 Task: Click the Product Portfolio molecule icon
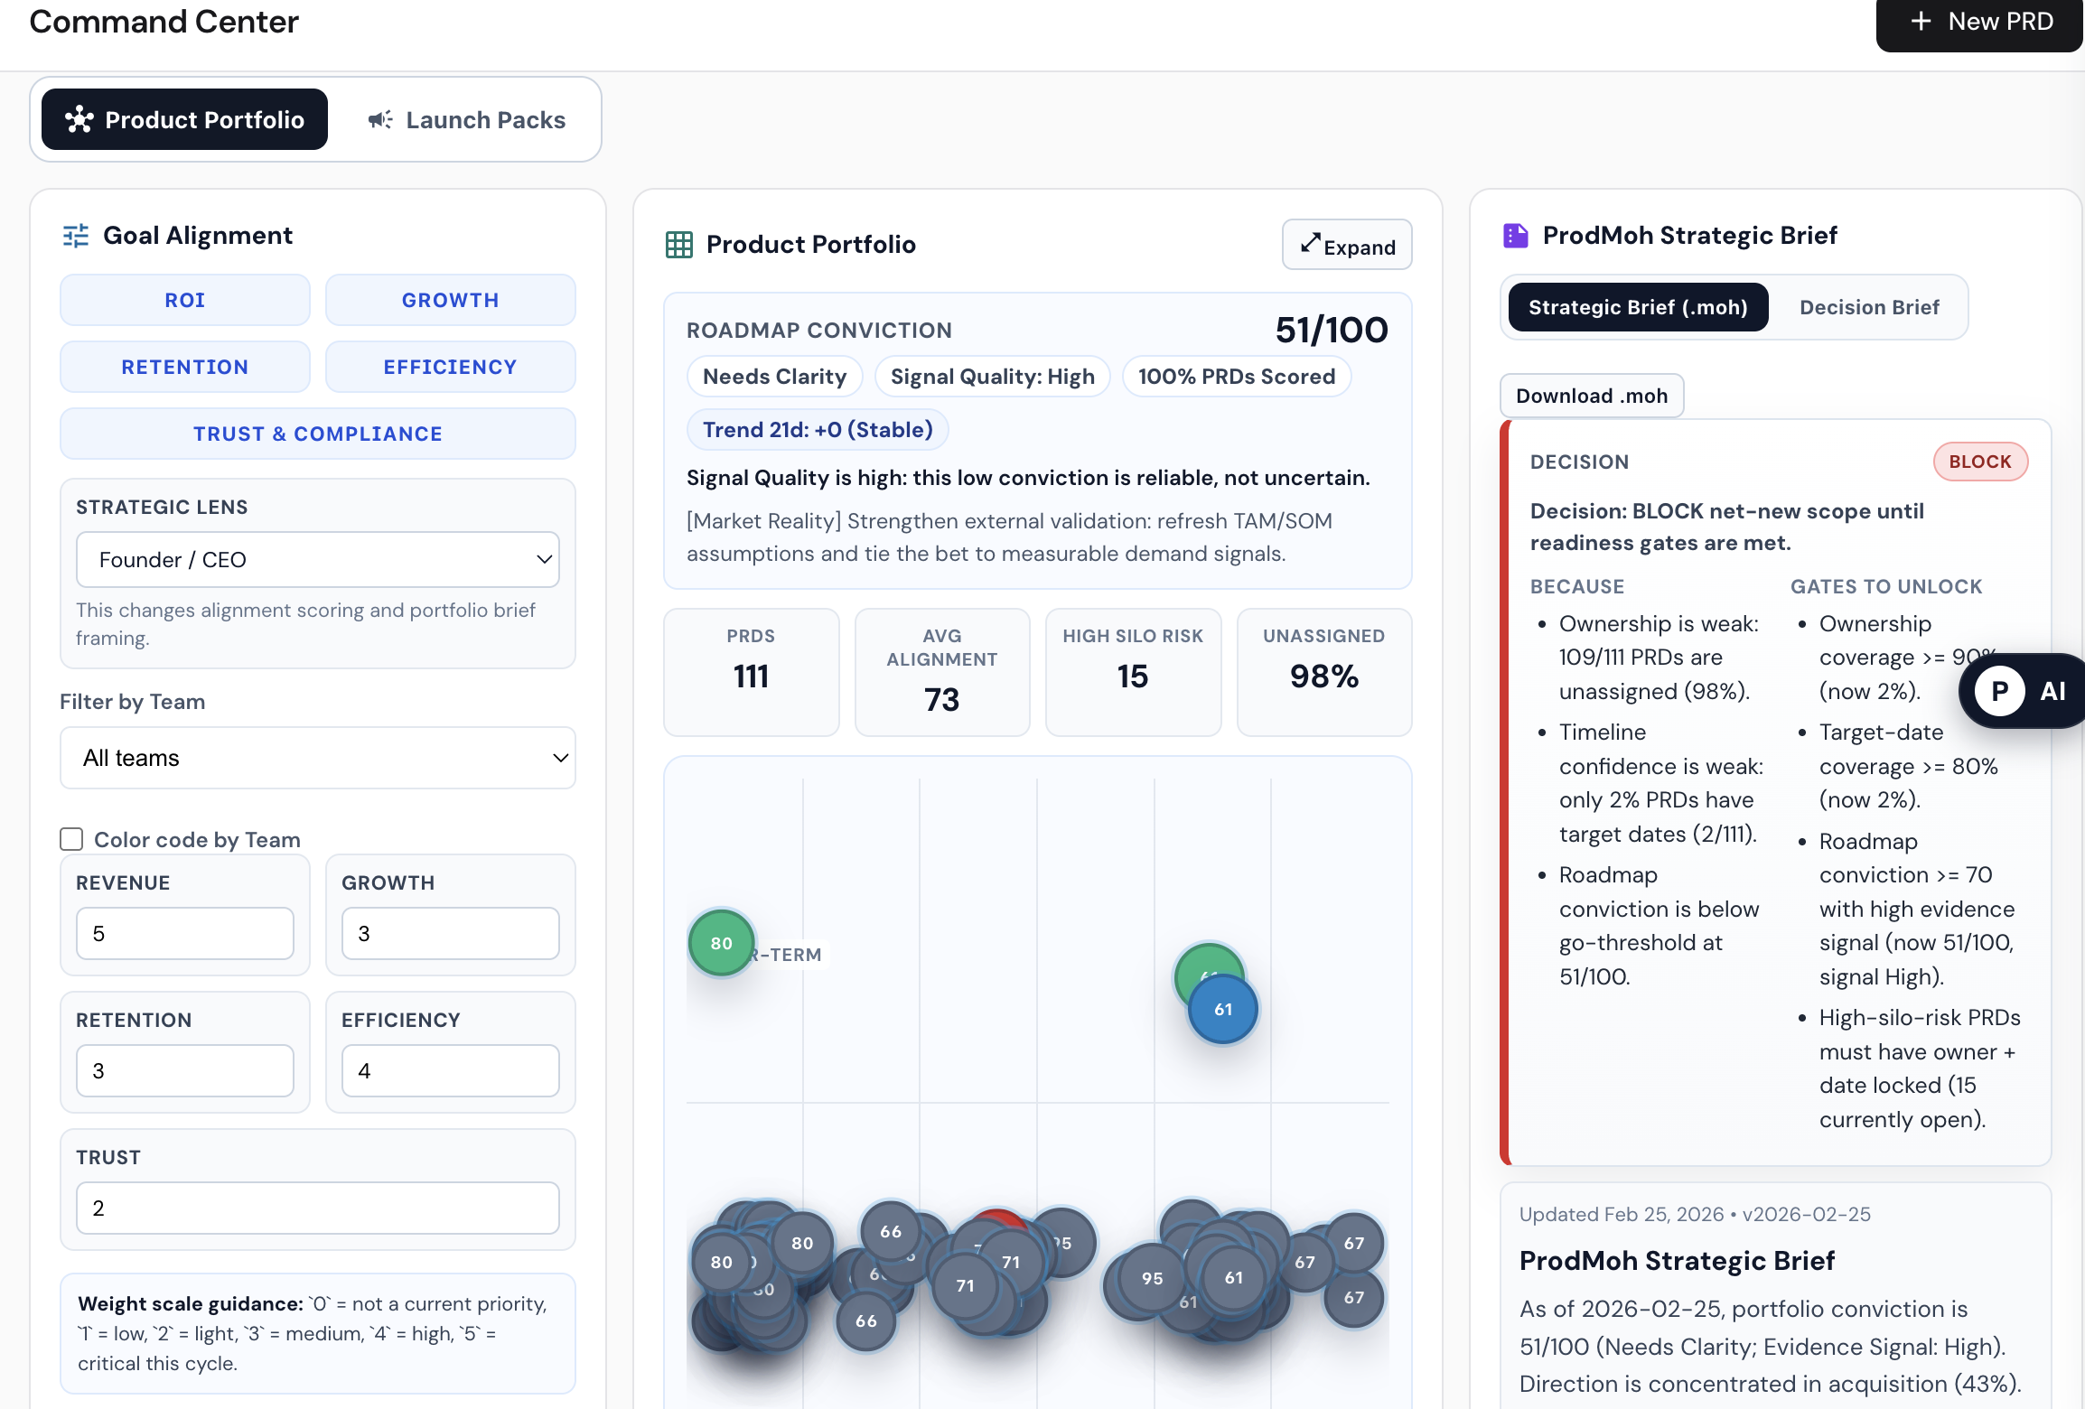pos(80,118)
